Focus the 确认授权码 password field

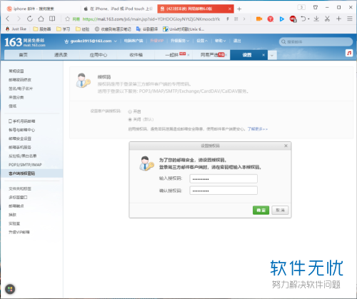pyautogui.click(x=223, y=191)
